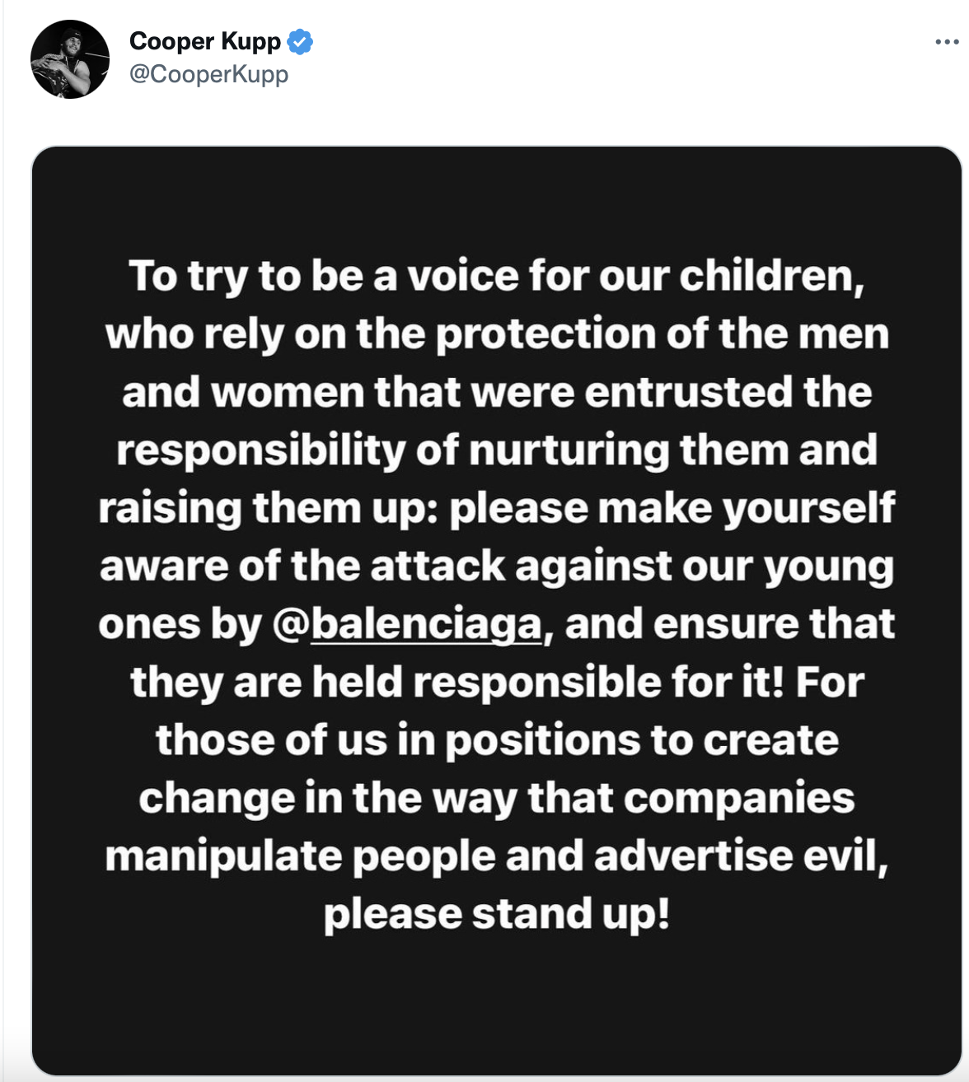
Task: Click the 'who rely on the protection' line
Action: click(496, 334)
